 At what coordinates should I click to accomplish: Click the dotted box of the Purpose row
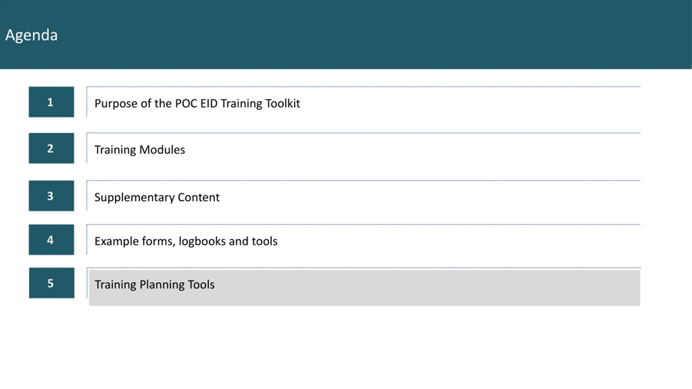click(363, 102)
